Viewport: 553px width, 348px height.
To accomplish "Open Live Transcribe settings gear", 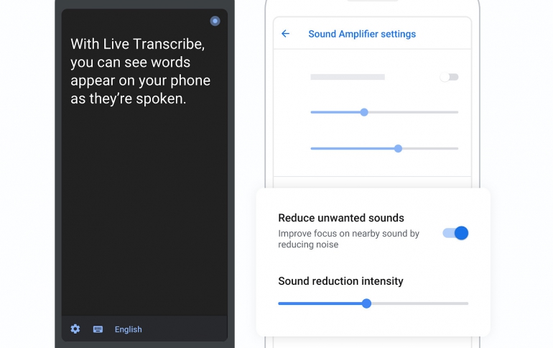I will [75, 329].
